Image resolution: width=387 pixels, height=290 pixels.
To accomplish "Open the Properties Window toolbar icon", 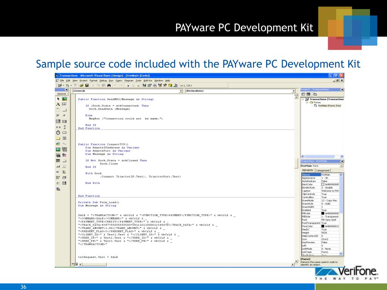I will tap(150, 86).
